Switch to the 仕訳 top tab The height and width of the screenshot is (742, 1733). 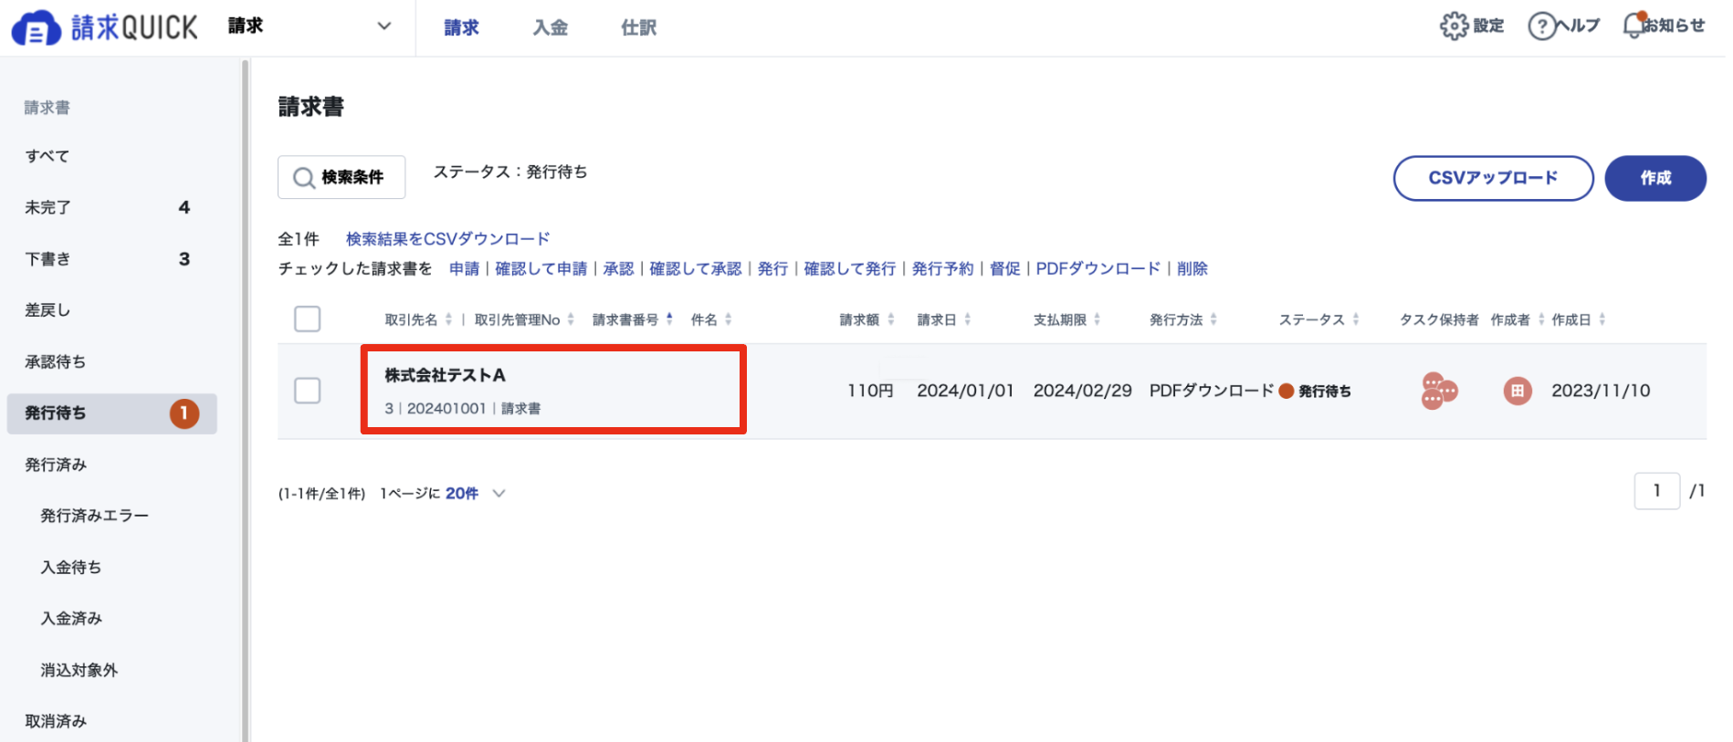coord(639,28)
